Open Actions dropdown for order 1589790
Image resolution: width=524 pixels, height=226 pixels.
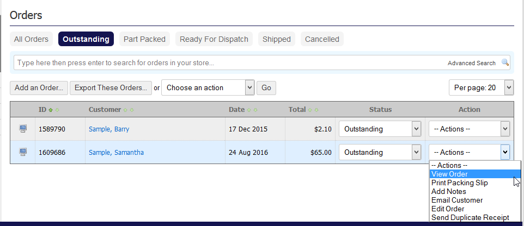click(x=469, y=129)
